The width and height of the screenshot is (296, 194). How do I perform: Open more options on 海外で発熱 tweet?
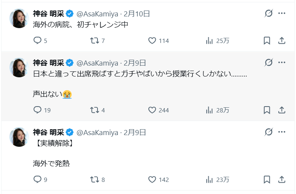tap(282, 132)
